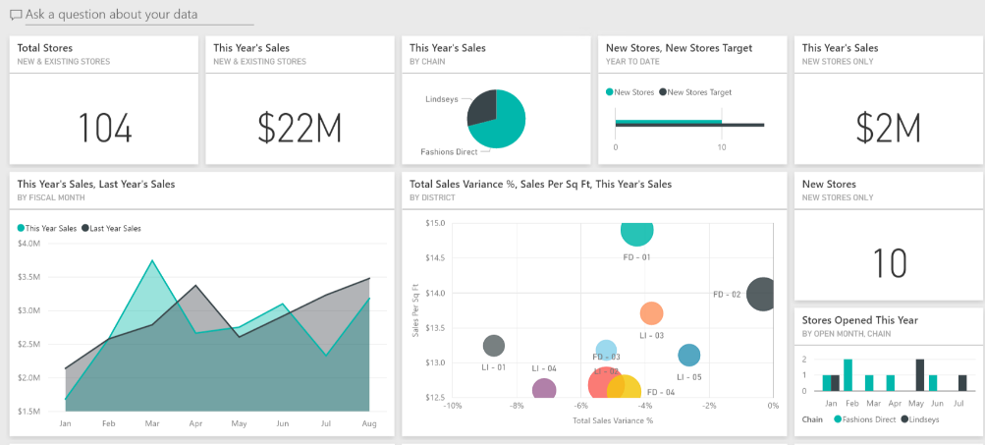985x445 pixels.
Task: Click the Feb Fashions Direct bar
Action: [848, 375]
